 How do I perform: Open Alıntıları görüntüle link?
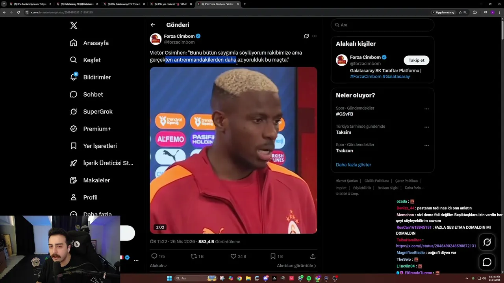point(296,266)
